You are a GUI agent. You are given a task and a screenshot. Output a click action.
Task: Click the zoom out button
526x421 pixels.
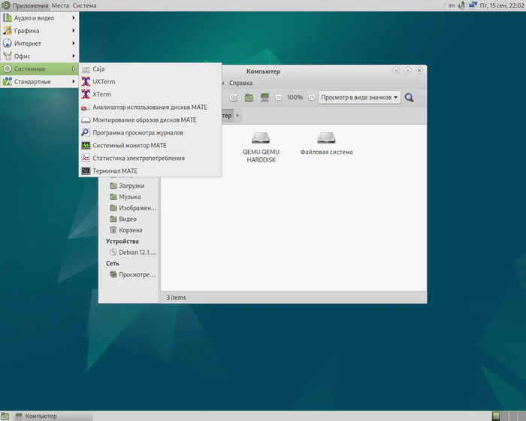click(279, 98)
